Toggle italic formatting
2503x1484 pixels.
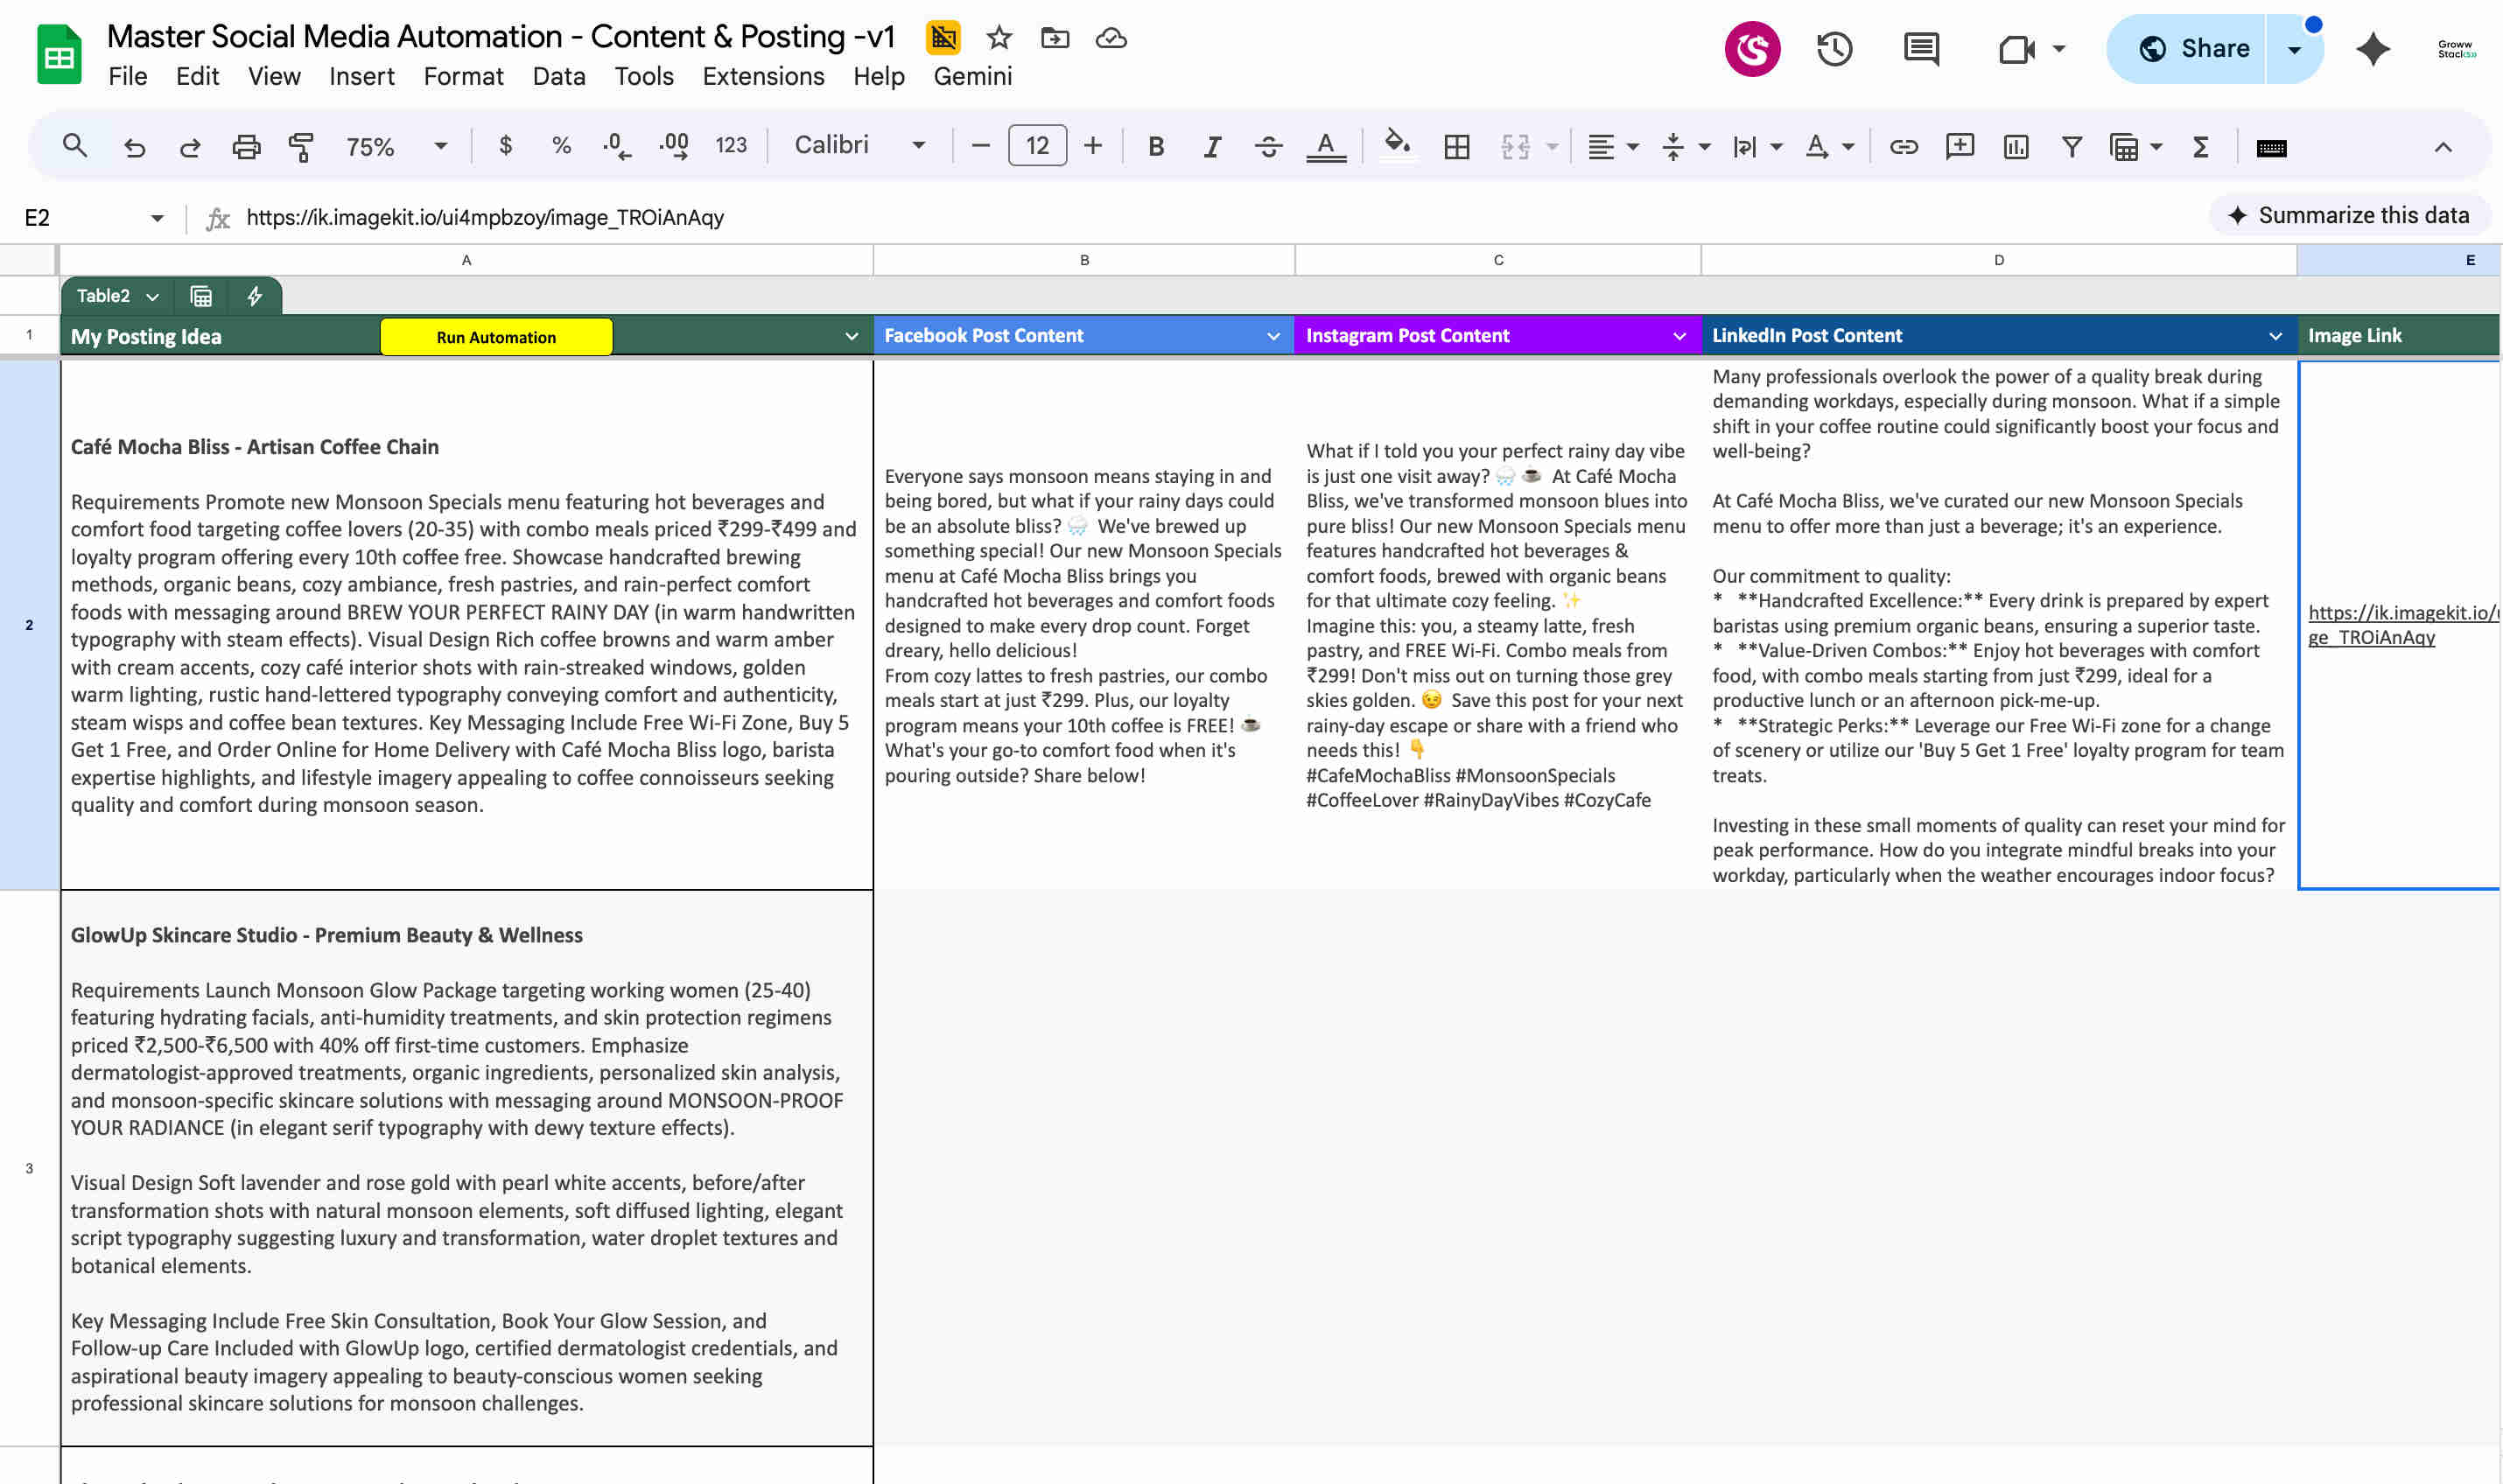coord(1212,147)
